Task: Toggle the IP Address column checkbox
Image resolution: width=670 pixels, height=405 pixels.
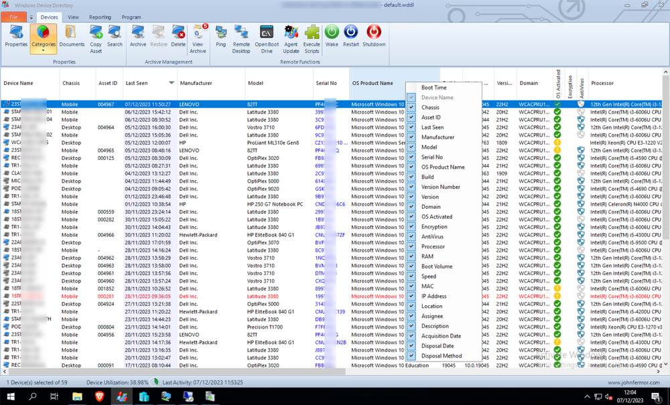Action: (x=411, y=296)
